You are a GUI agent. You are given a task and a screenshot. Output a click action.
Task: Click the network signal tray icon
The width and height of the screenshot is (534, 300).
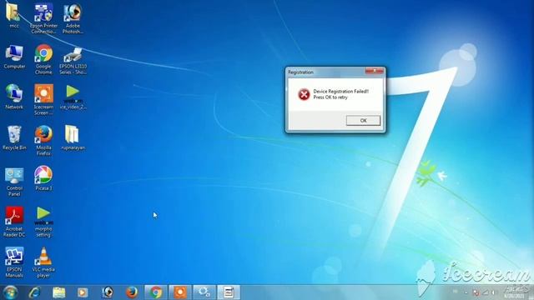[485, 292]
